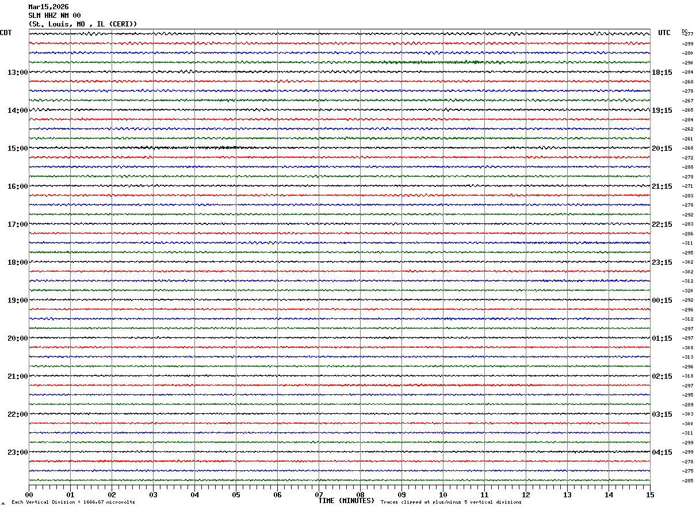Screen dimensions: 696x510
Task: Select the DC offset value -277
Action: 687,35
